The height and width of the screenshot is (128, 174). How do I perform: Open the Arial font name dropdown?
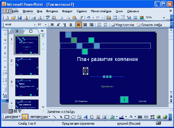[x=35, y=25]
